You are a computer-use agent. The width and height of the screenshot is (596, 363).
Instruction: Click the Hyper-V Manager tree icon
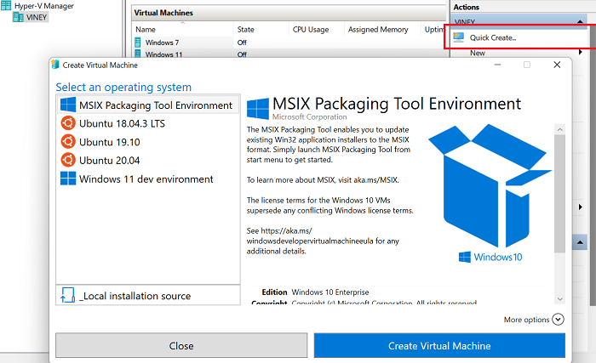click(6, 5)
